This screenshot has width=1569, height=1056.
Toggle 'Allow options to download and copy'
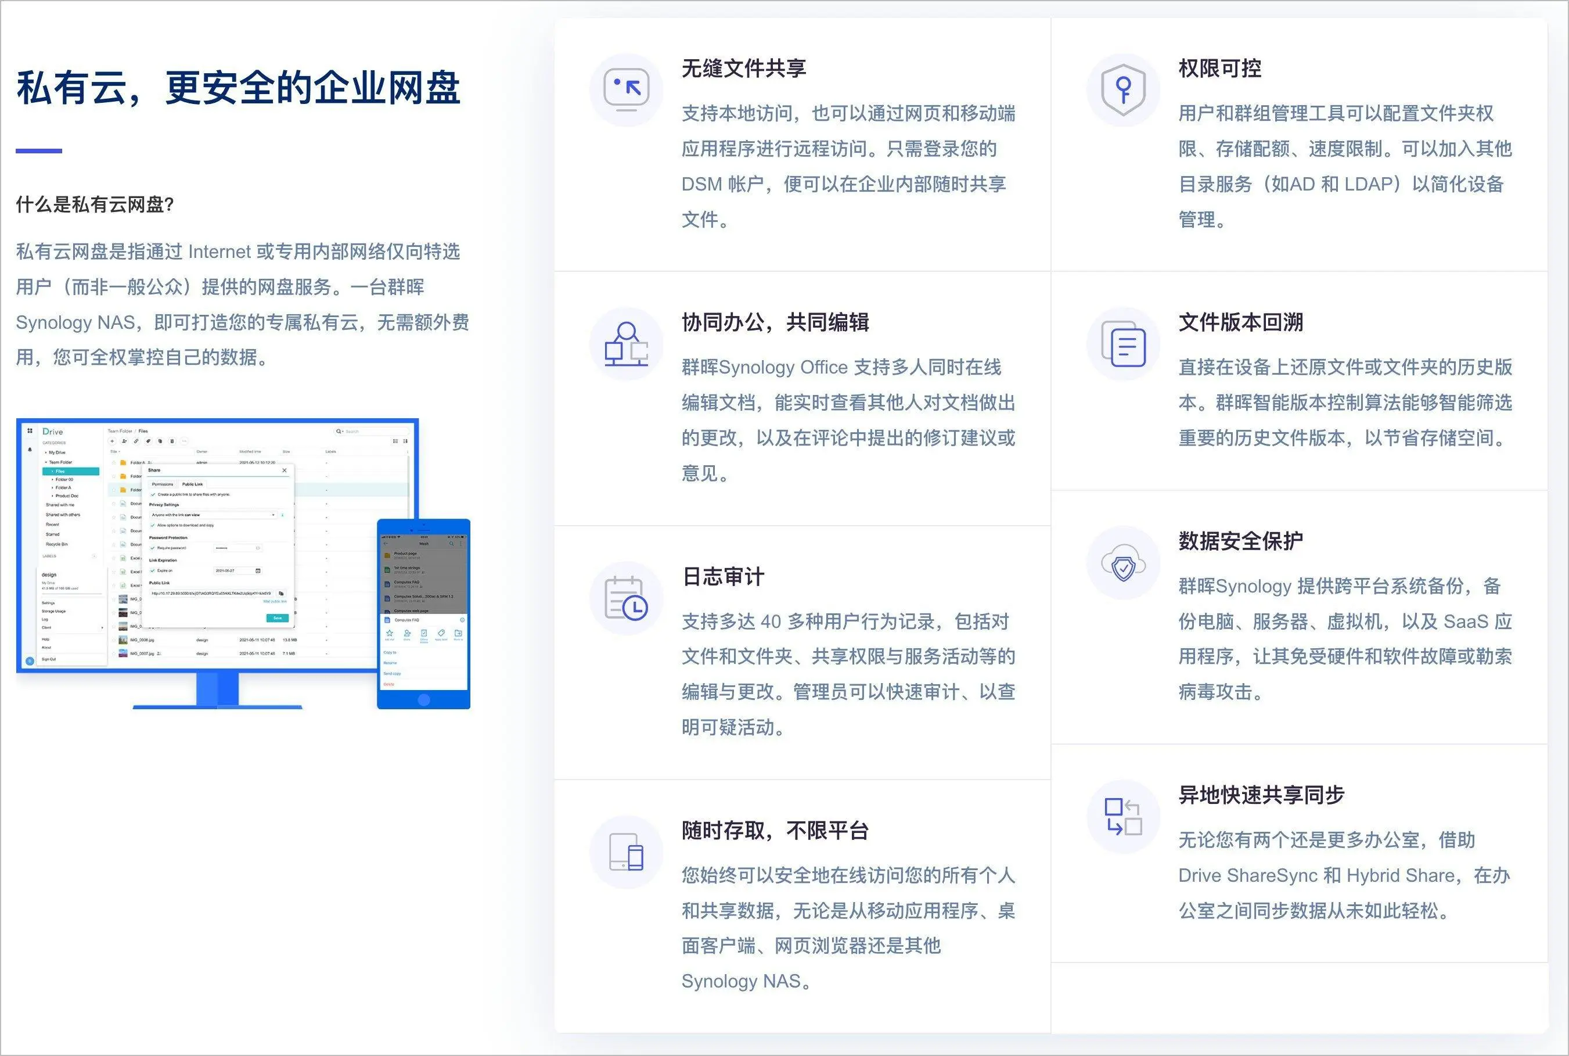[153, 526]
